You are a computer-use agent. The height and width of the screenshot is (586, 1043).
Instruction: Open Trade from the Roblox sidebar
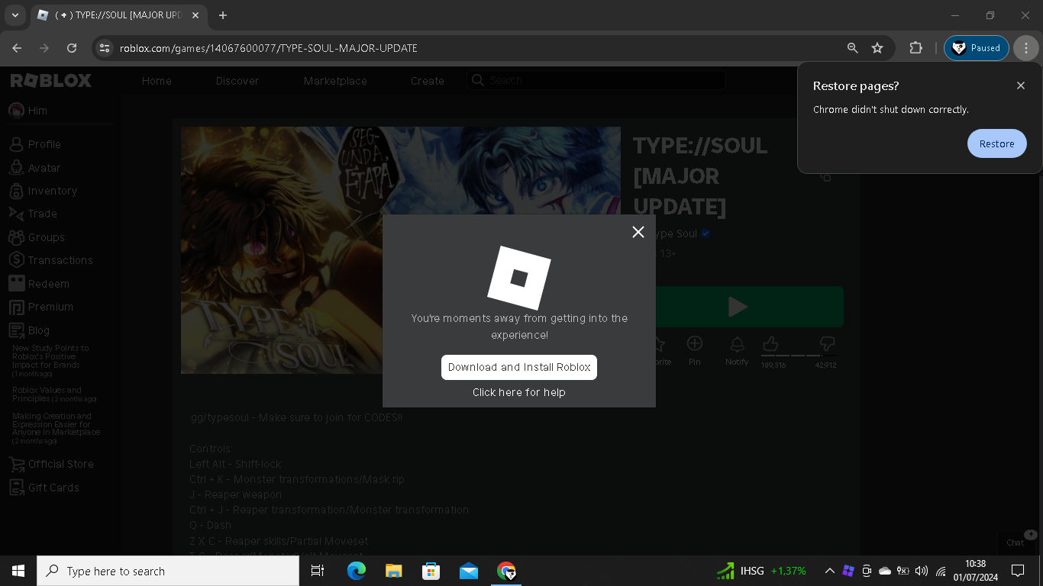[x=33, y=214]
